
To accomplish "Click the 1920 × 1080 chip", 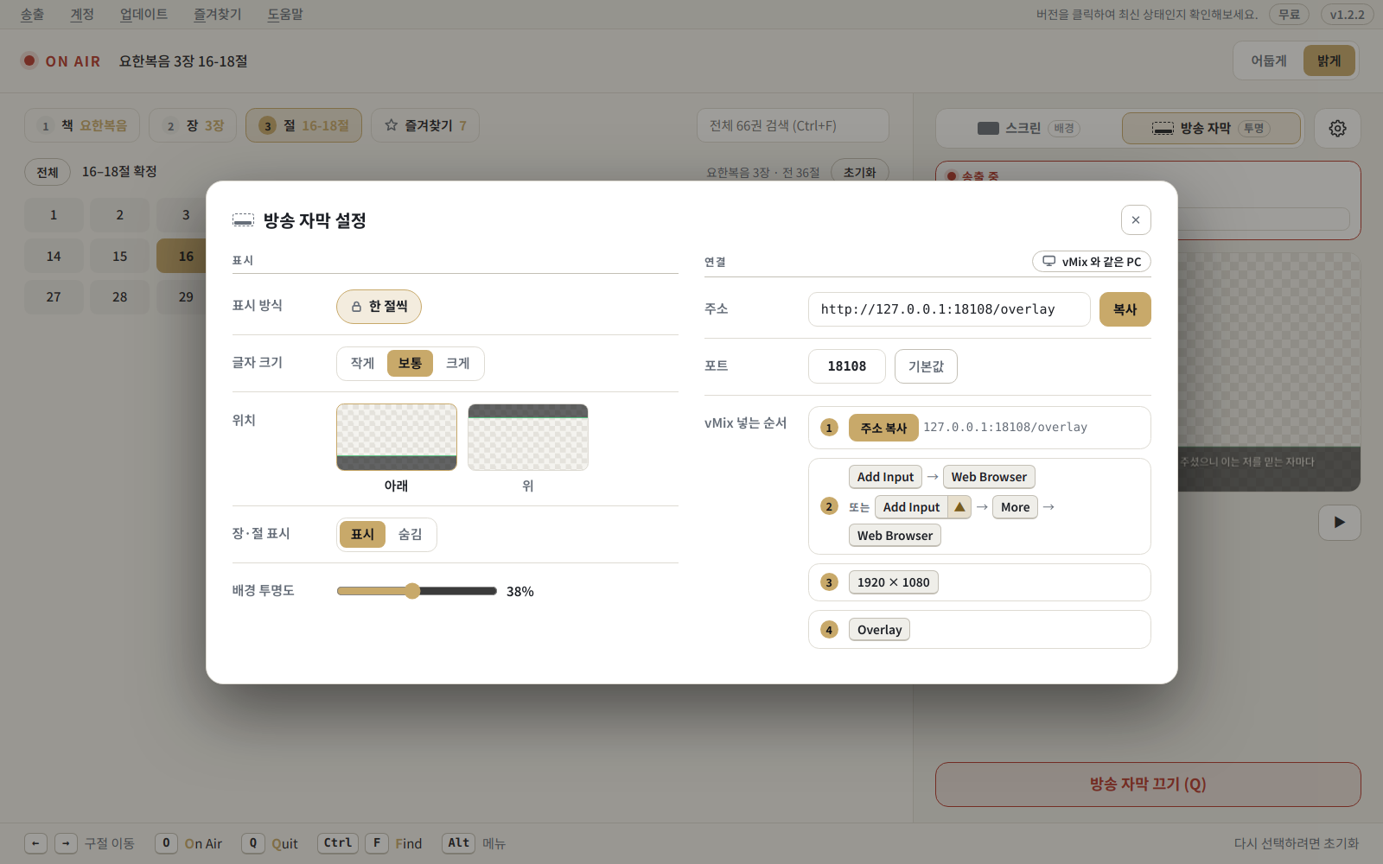I will [893, 582].
